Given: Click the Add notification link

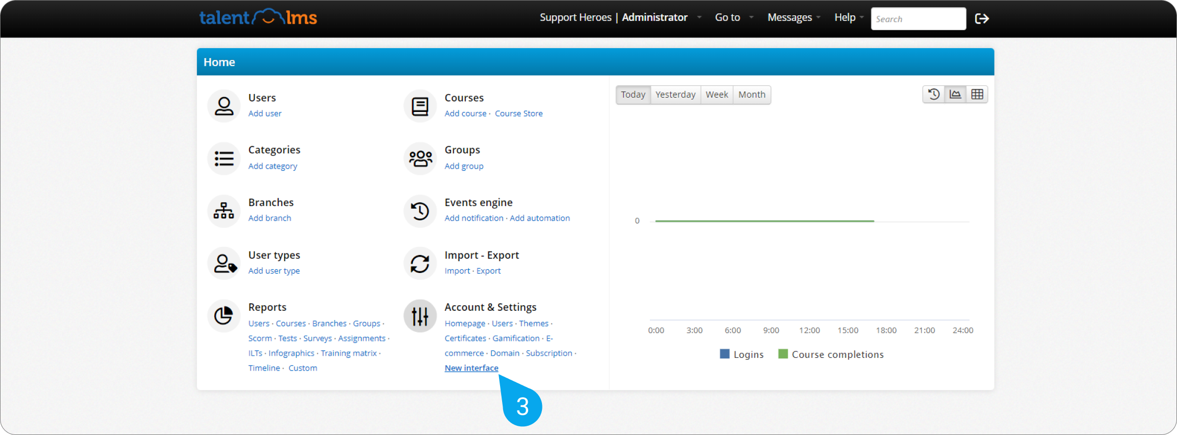Looking at the screenshot, I should tap(474, 218).
